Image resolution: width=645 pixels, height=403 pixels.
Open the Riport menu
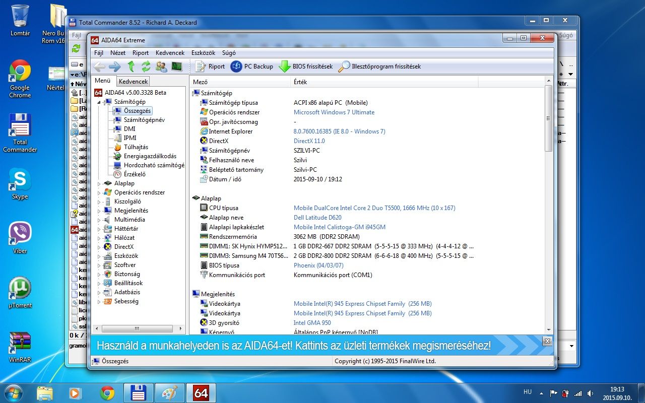(141, 52)
